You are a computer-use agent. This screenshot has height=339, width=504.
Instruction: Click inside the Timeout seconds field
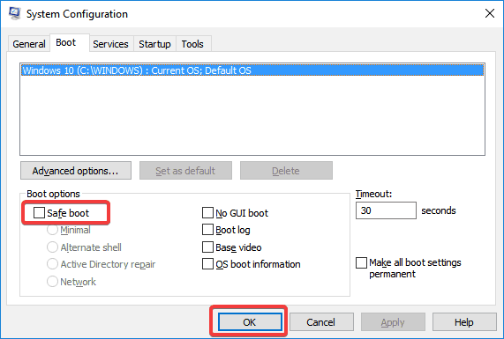point(386,210)
